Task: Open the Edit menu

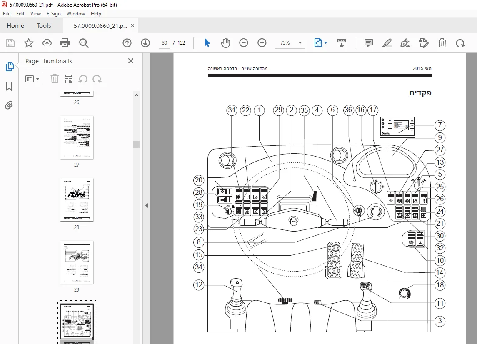Action: click(x=20, y=14)
